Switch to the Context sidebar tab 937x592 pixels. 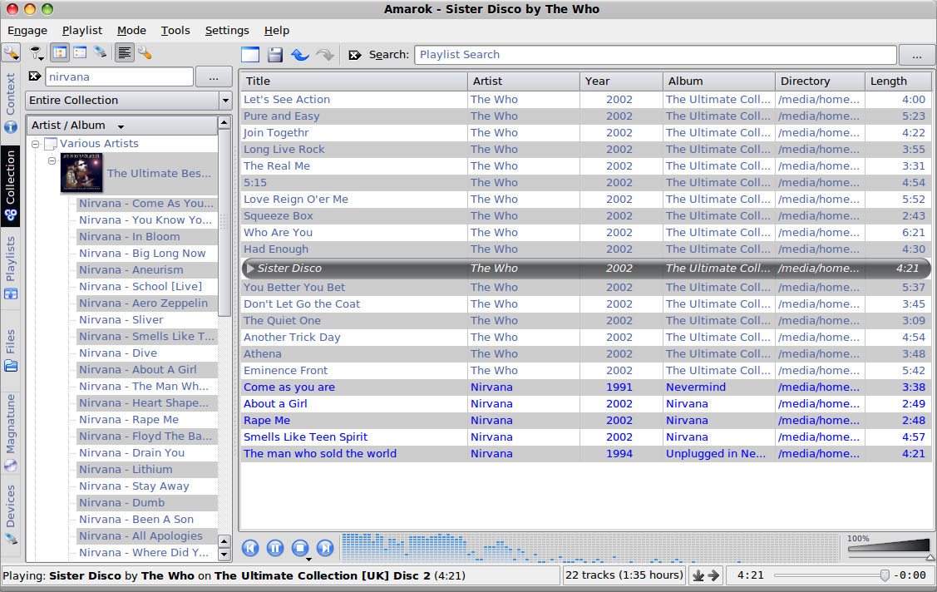tap(11, 103)
